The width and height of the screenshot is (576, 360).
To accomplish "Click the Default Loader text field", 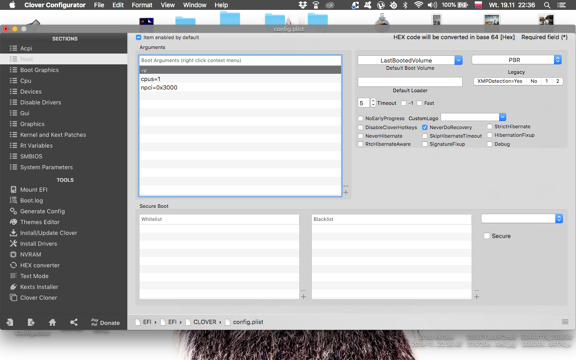I will pos(410,81).
